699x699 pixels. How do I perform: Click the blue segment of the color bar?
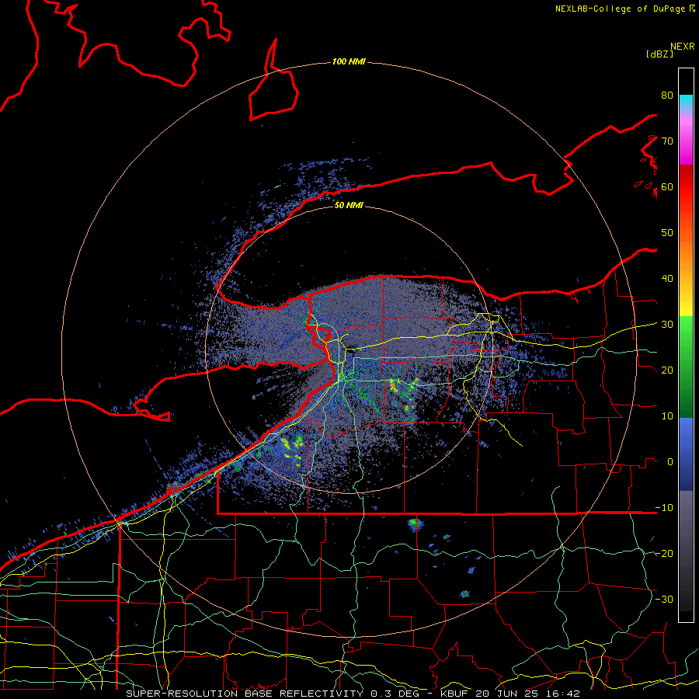coord(686,454)
